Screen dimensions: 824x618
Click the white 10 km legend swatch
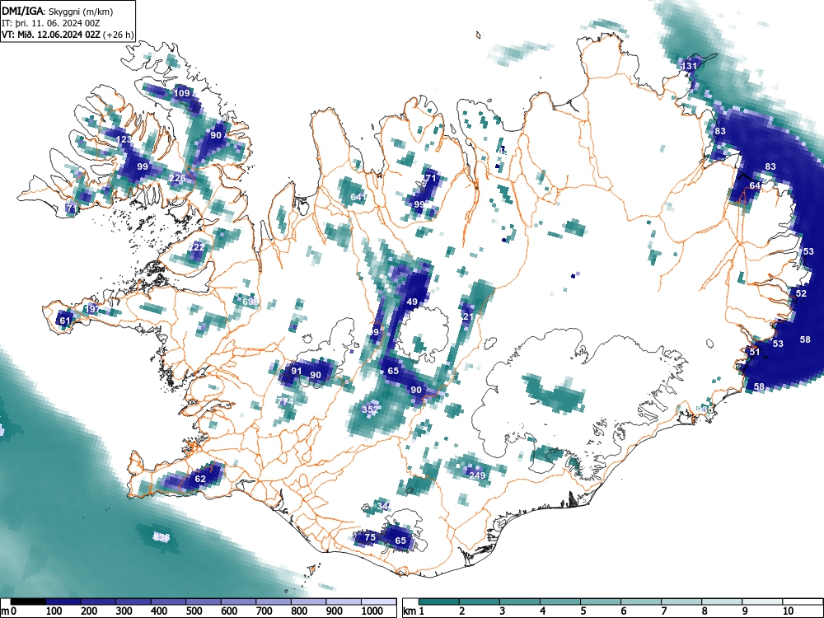[801, 602]
